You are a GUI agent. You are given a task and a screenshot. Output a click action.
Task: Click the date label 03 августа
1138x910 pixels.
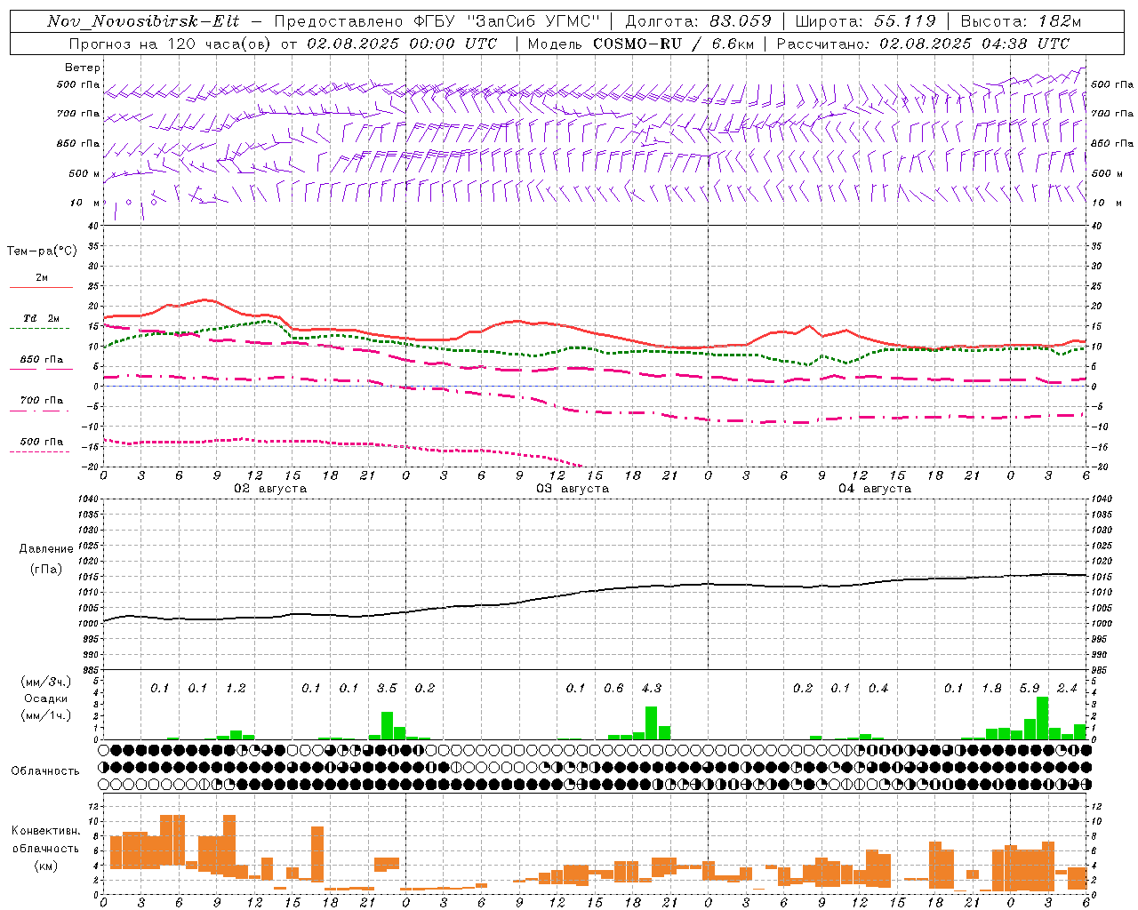pyautogui.click(x=573, y=489)
